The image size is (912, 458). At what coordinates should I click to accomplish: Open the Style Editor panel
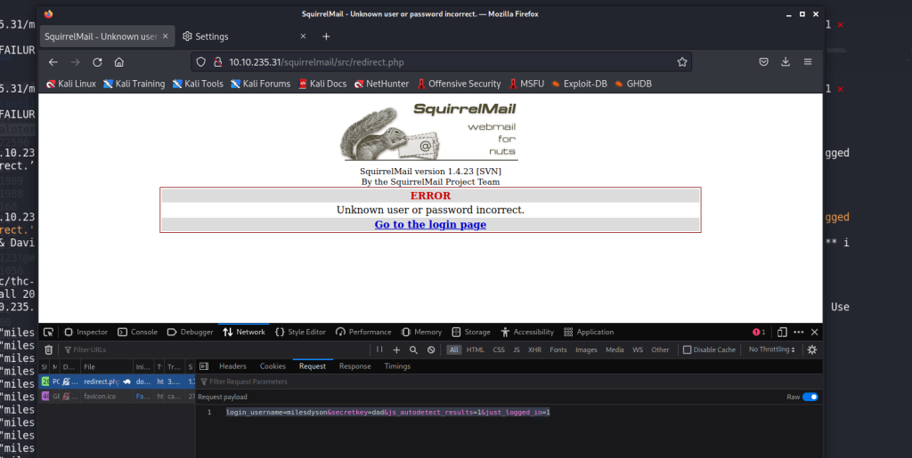coord(300,332)
